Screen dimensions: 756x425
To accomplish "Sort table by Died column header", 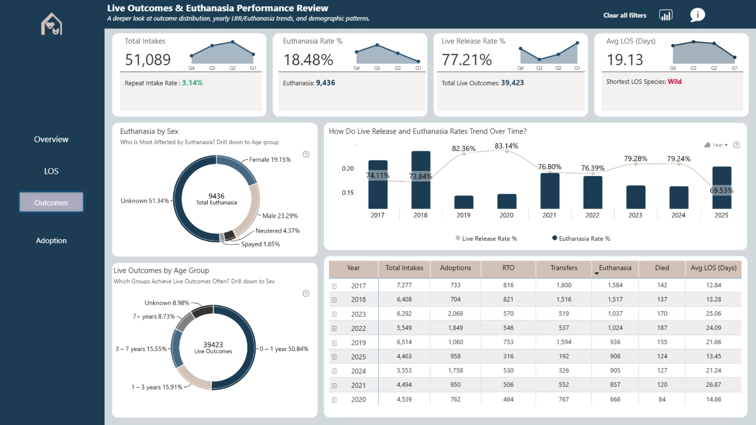I will 662,268.
